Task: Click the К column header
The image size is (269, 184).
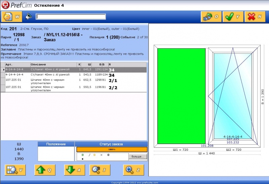Action: tap(79, 64)
